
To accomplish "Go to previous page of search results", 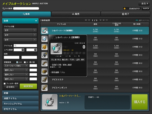I will tap(89, 20).
